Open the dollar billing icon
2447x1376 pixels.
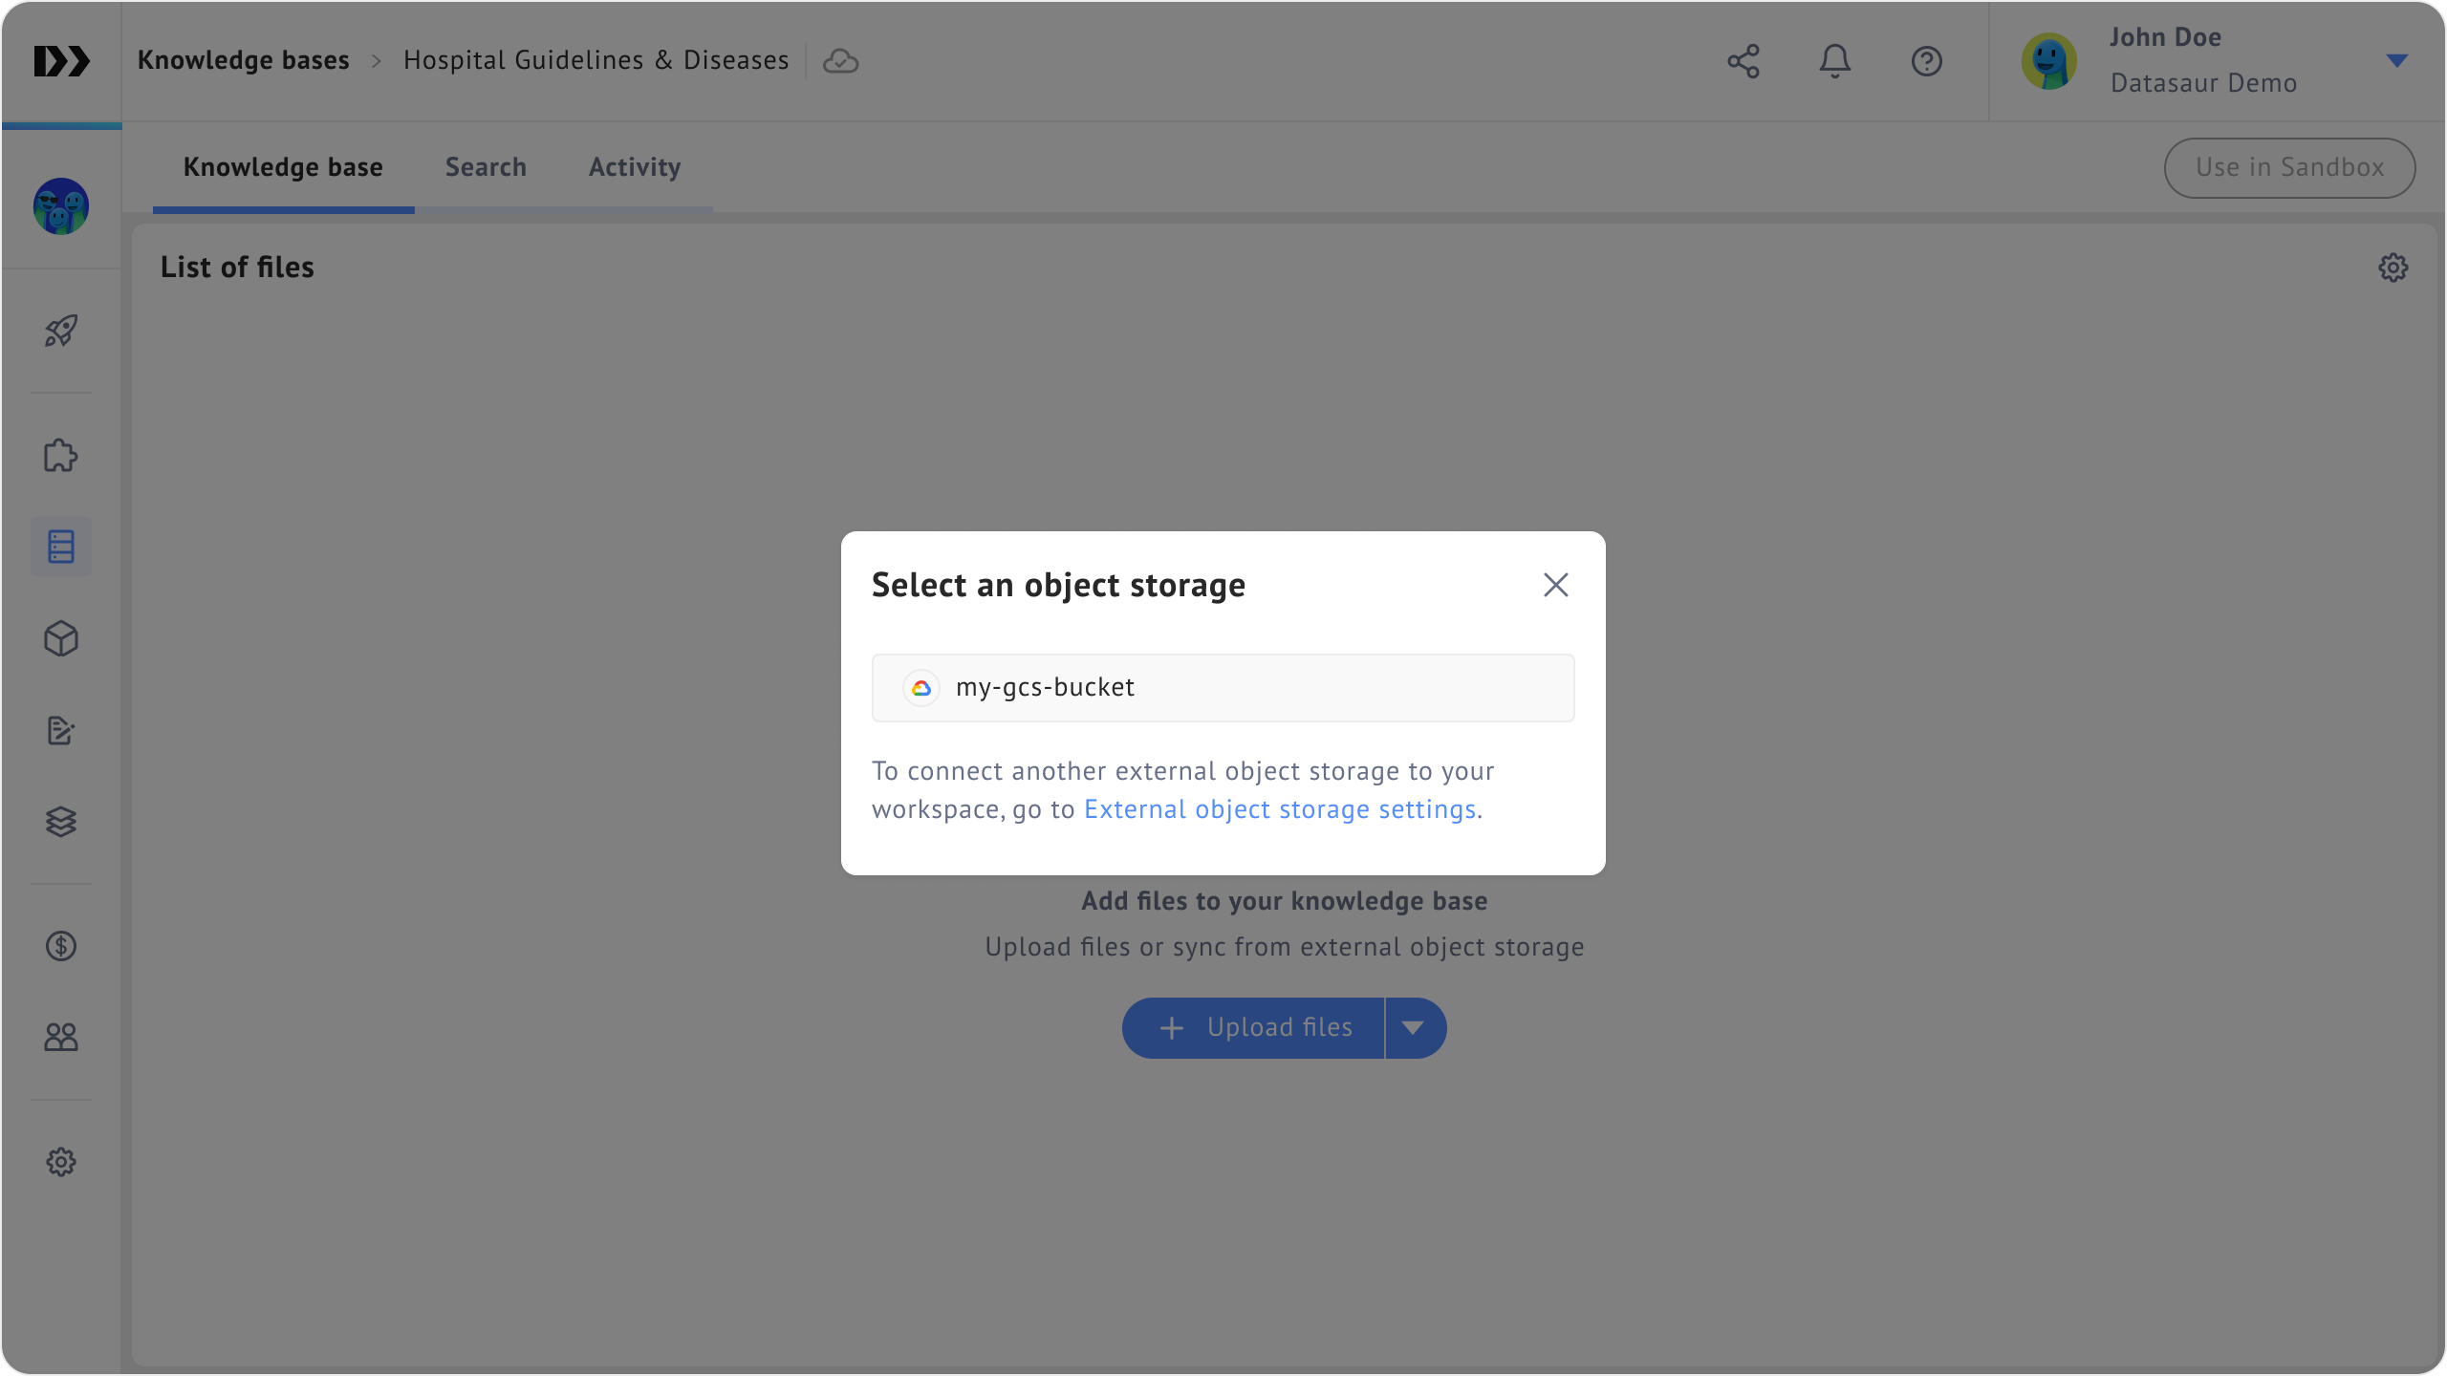tap(61, 946)
